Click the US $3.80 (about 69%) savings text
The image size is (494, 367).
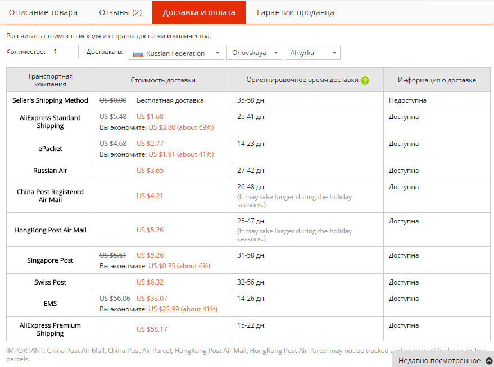click(x=181, y=127)
